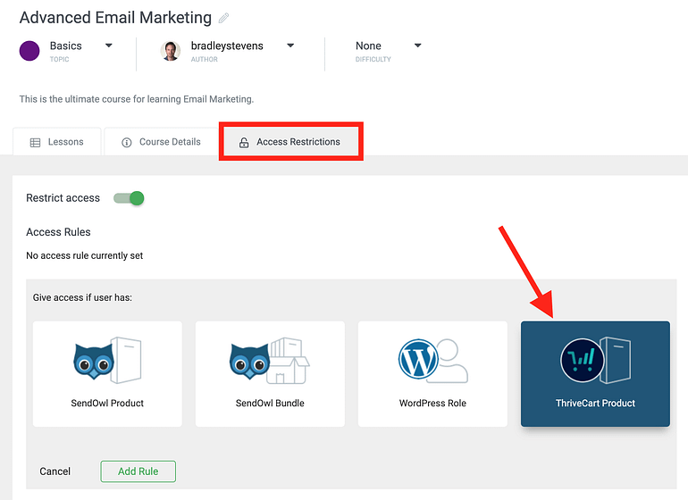
Task: Choose the SendOwl Bundle owl icon
Action: tap(249, 361)
